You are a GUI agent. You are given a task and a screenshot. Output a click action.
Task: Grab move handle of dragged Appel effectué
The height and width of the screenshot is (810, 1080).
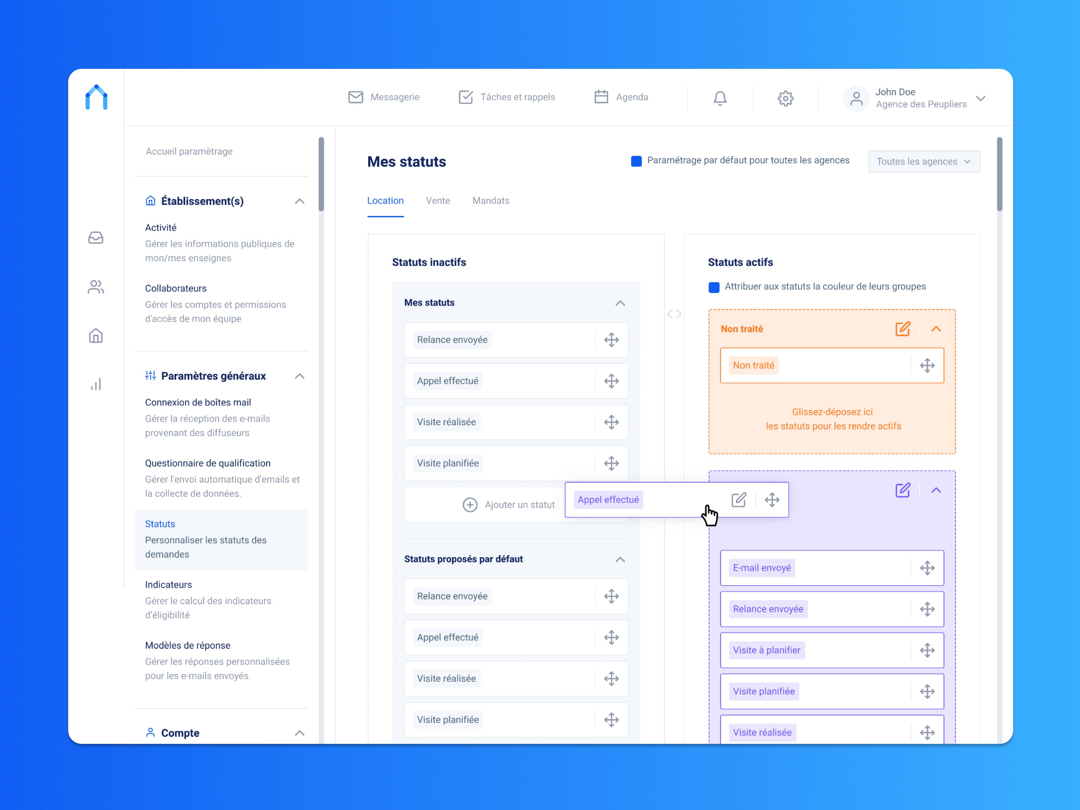tap(772, 500)
